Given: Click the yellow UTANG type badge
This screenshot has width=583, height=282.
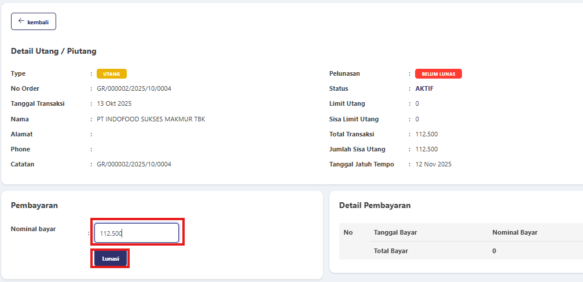Looking at the screenshot, I should click(x=111, y=74).
